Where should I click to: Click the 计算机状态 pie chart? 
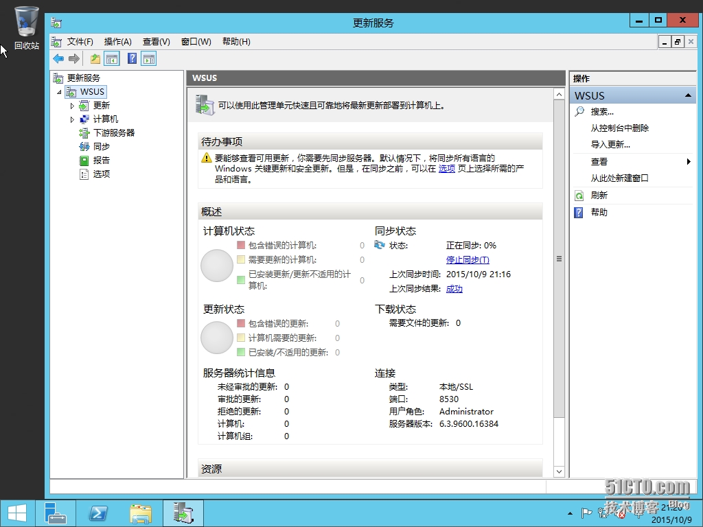pyautogui.click(x=217, y=266)
